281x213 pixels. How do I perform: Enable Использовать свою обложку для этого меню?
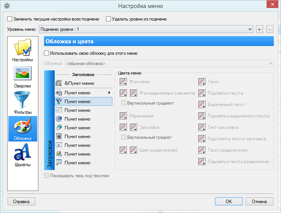point(47,54)
